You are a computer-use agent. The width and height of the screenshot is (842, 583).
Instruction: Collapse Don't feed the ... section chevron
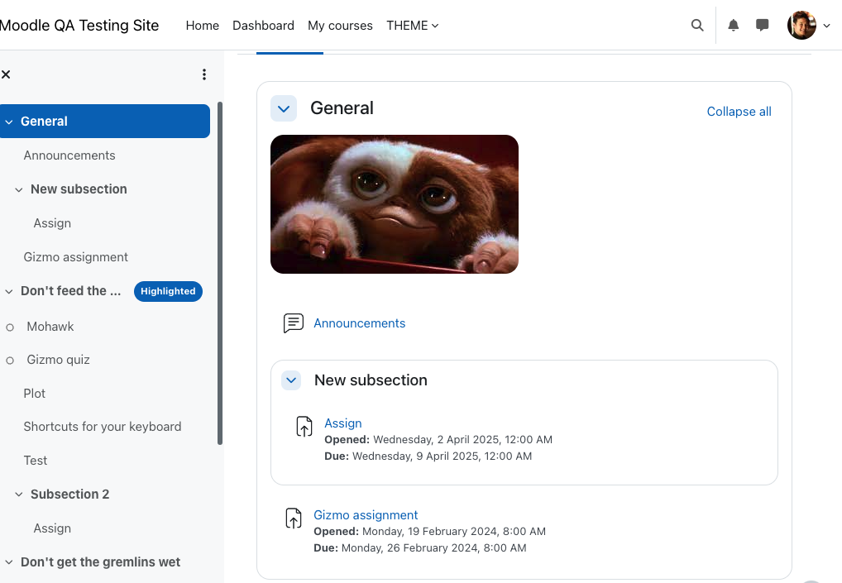point(9,291)
